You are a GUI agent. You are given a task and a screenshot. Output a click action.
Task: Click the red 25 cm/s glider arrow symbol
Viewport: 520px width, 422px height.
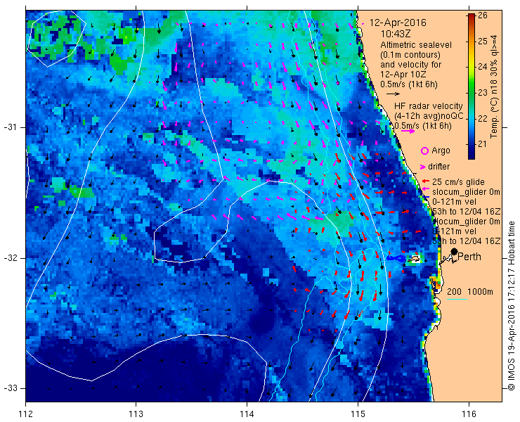point(426,181)
